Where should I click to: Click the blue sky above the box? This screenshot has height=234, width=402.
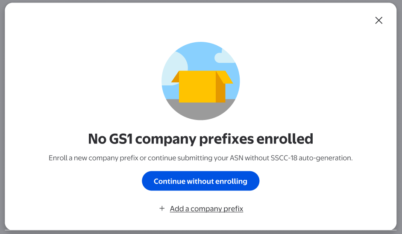pyautogui.click(x=197, y=56)
